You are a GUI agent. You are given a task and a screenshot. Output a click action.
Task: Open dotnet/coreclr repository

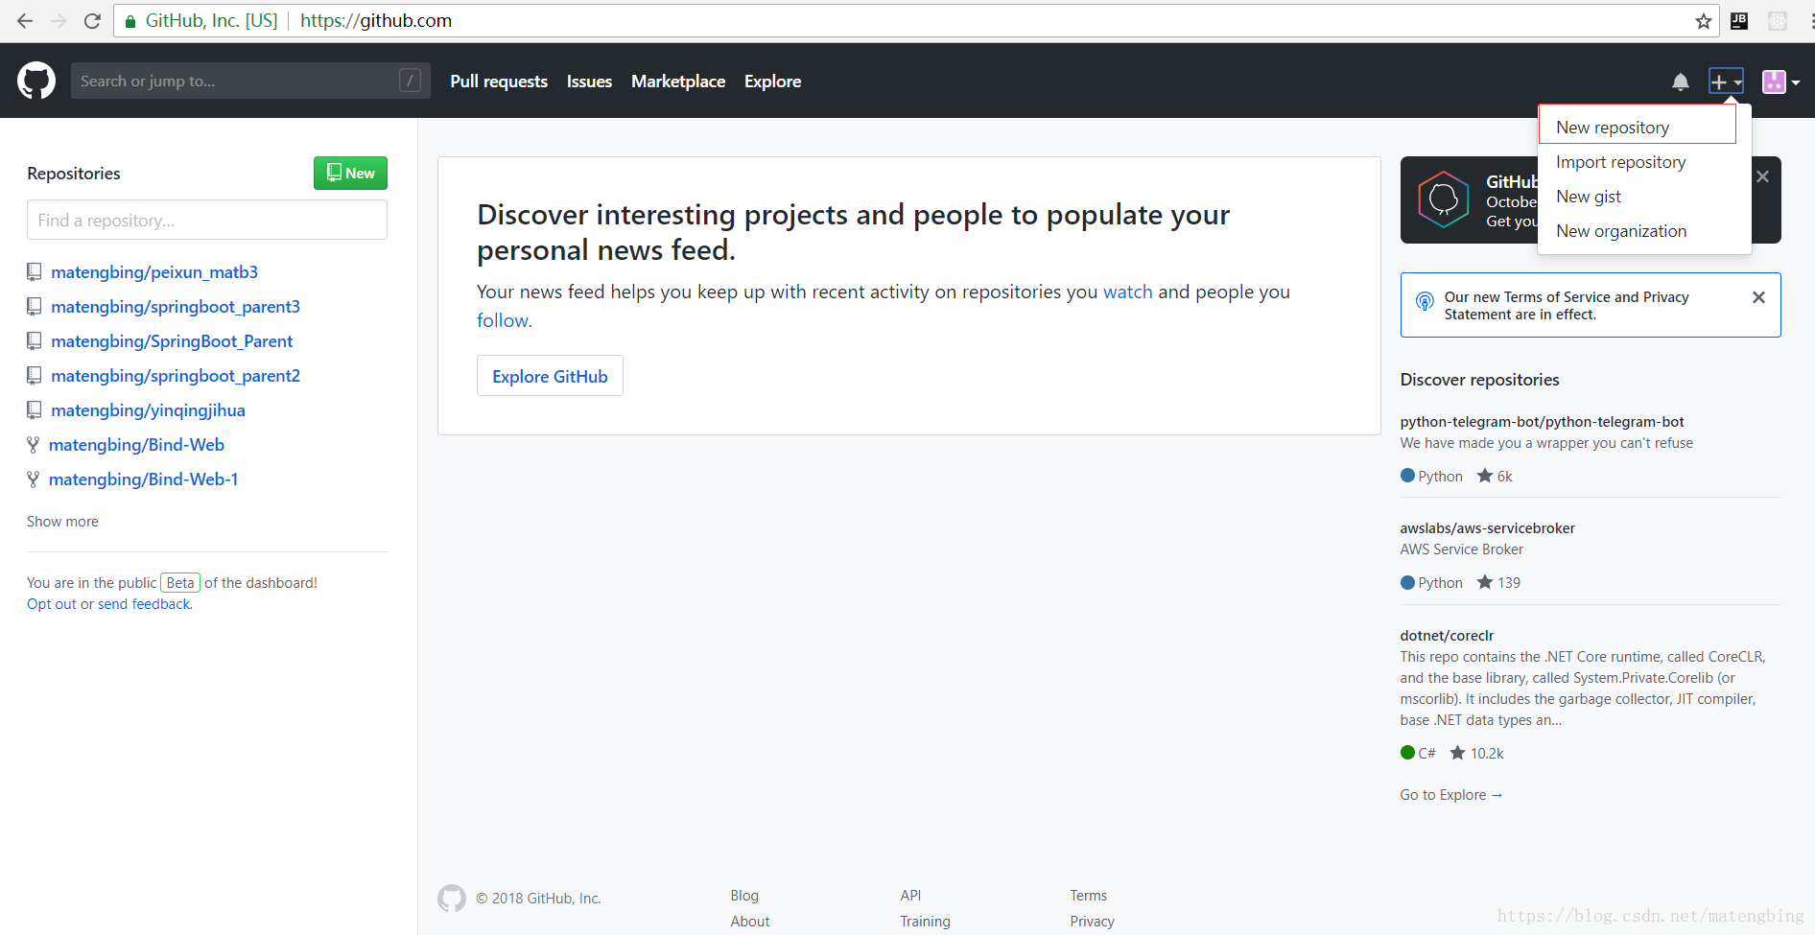[x=1447, y=636]
